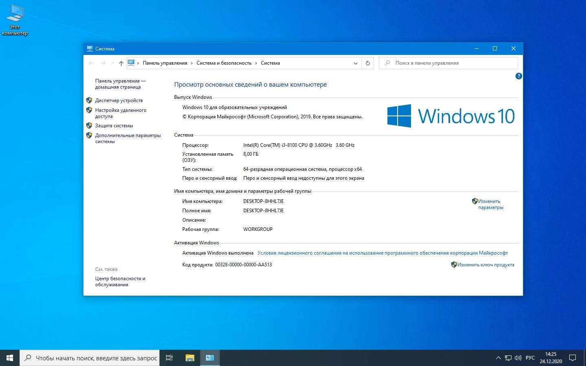Open Центр безопасности и обслуживания link
The image size is (586, 366).
(120, 281)
